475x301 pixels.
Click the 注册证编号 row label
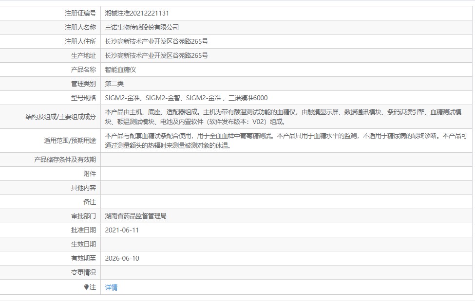pyautogui.click(x=80, y=13)
